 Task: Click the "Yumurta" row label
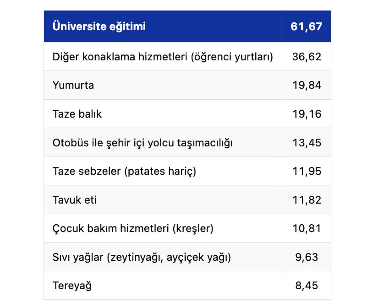tap(73, 85)
